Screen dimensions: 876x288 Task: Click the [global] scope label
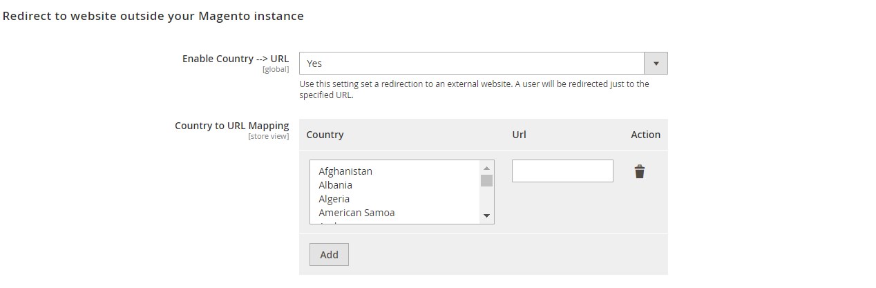(x=276, y=70)
